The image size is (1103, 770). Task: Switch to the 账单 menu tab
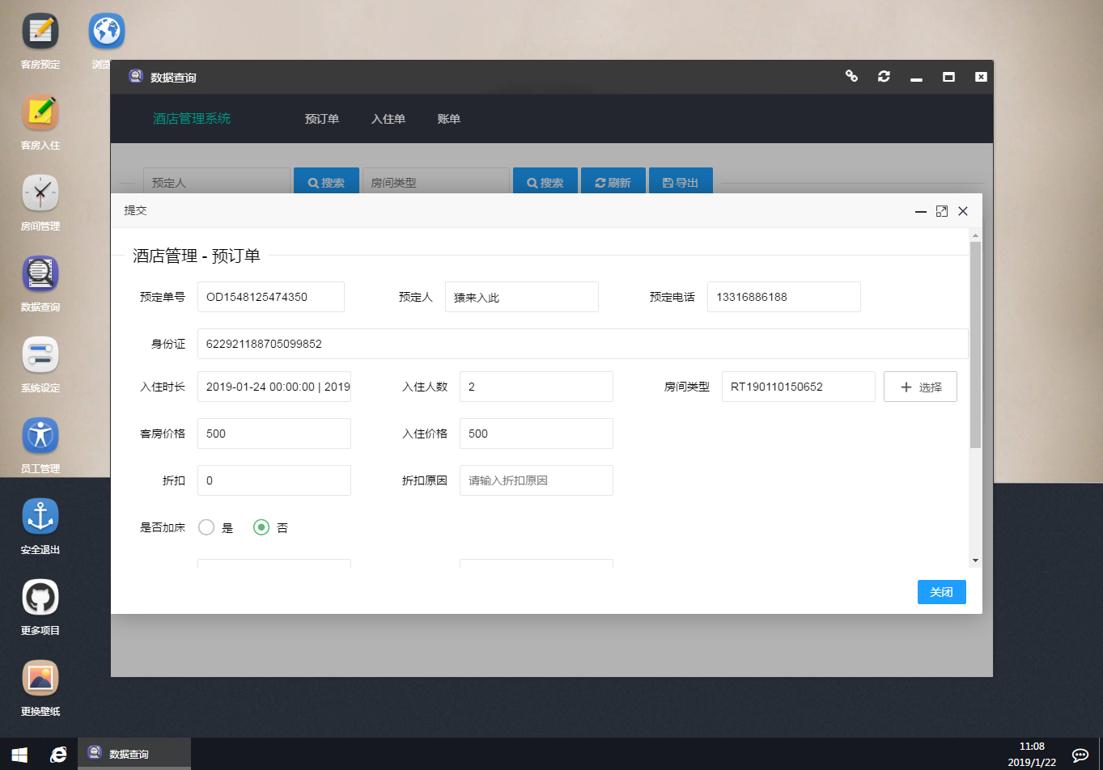coord(448,119)
